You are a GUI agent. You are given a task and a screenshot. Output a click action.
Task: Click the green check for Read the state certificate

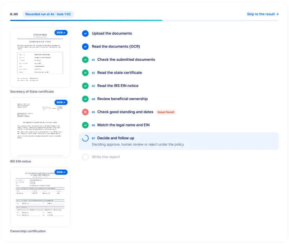85,73
